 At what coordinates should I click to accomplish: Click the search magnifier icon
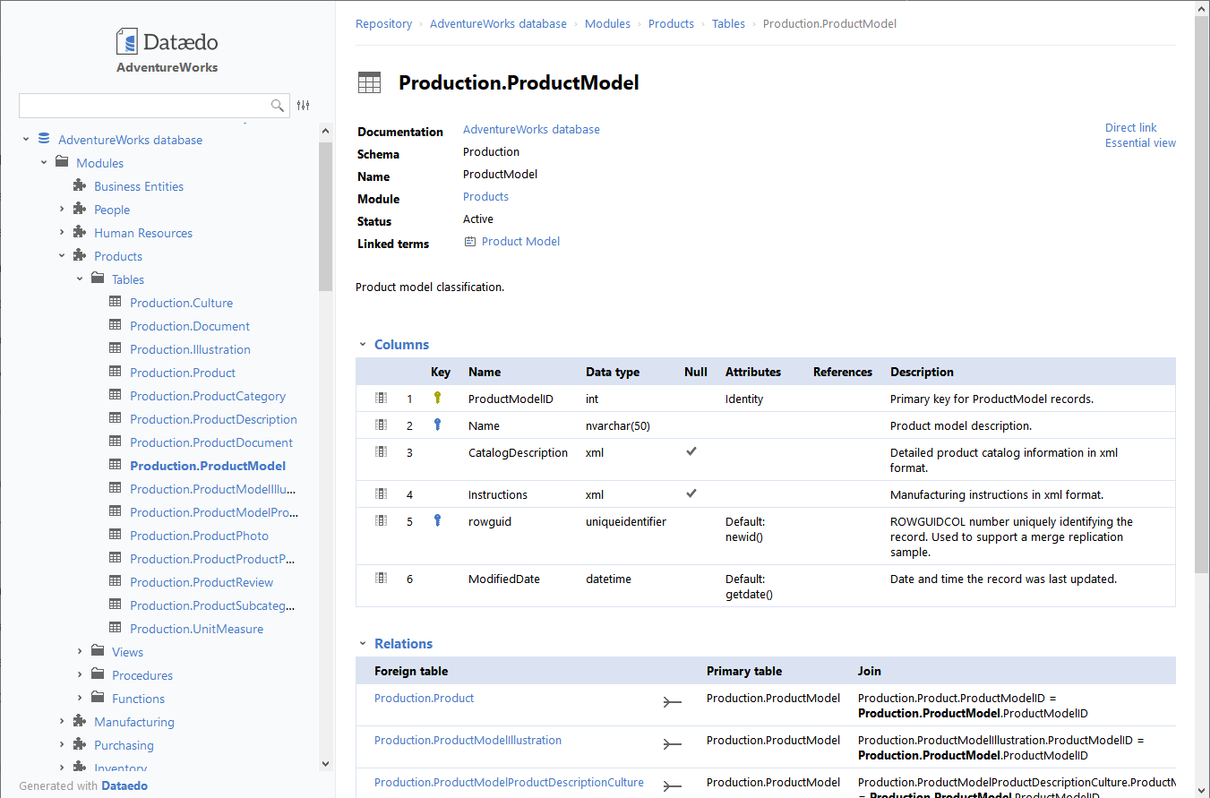278,105
